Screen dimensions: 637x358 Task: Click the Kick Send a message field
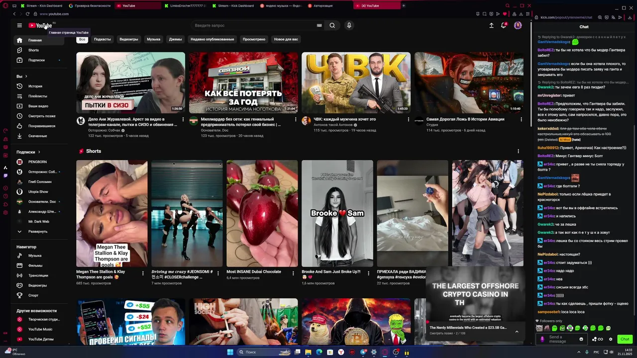(x=561, y=339)
